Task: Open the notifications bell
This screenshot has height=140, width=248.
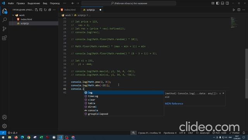Action: coord(244,133)
